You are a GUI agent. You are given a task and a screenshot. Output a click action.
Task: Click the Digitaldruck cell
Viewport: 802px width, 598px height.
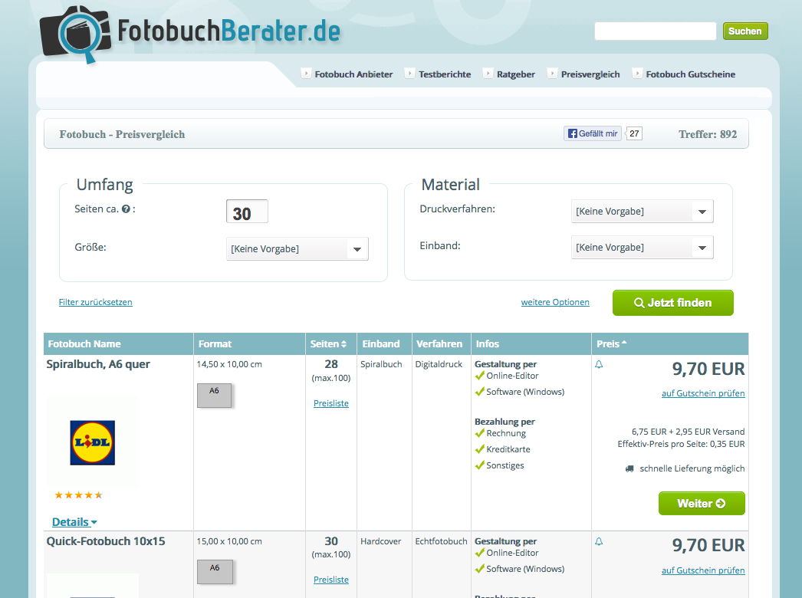439,364
